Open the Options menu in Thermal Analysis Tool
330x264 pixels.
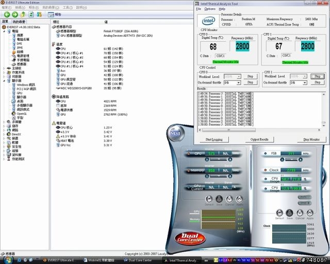pos(210,9)
